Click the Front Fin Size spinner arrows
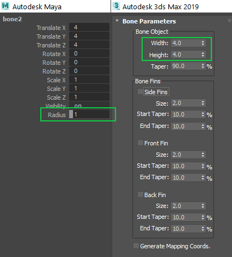The height and width of the screenshot is (257, 232). (203, 155)
